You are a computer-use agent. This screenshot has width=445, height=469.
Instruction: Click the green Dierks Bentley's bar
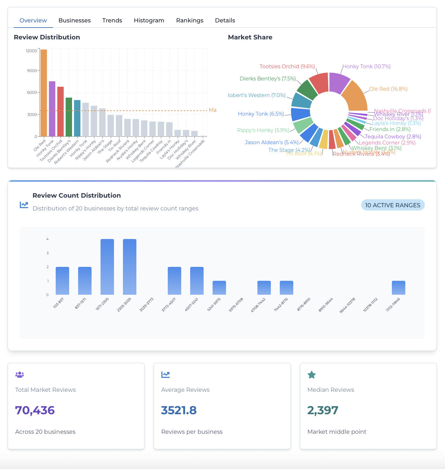pos(69,117)
